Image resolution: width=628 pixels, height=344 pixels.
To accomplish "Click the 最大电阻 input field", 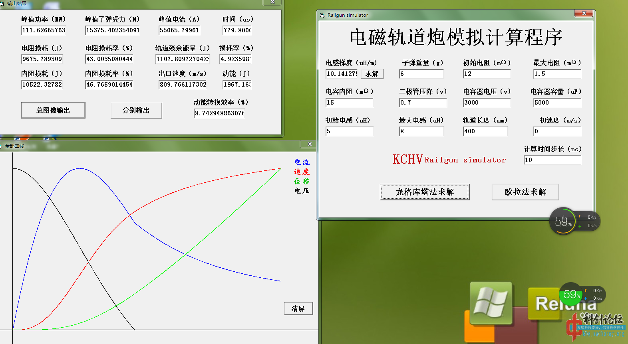I will (x=557, y=74).
